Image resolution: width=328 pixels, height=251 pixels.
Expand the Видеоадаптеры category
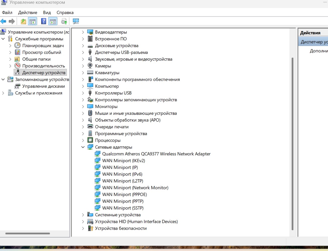(83, 32)
